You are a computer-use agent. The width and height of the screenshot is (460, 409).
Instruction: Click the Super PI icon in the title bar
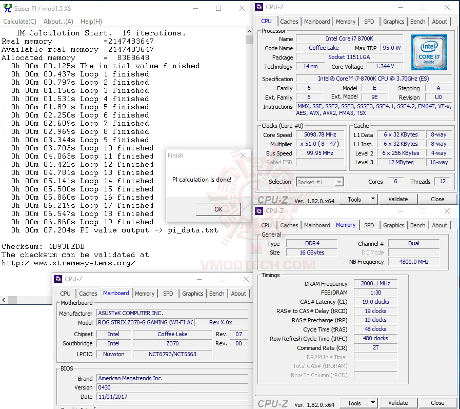coord(7,8)
